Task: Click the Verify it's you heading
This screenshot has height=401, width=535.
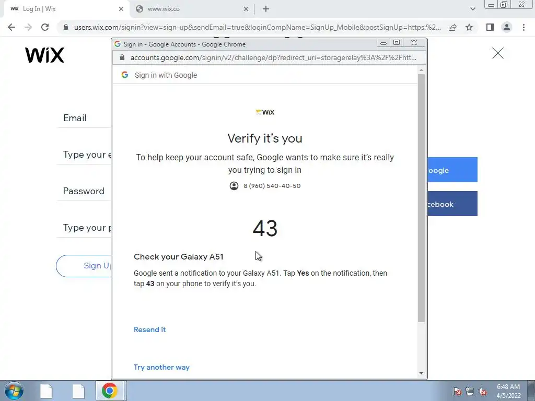Action: 265,138
